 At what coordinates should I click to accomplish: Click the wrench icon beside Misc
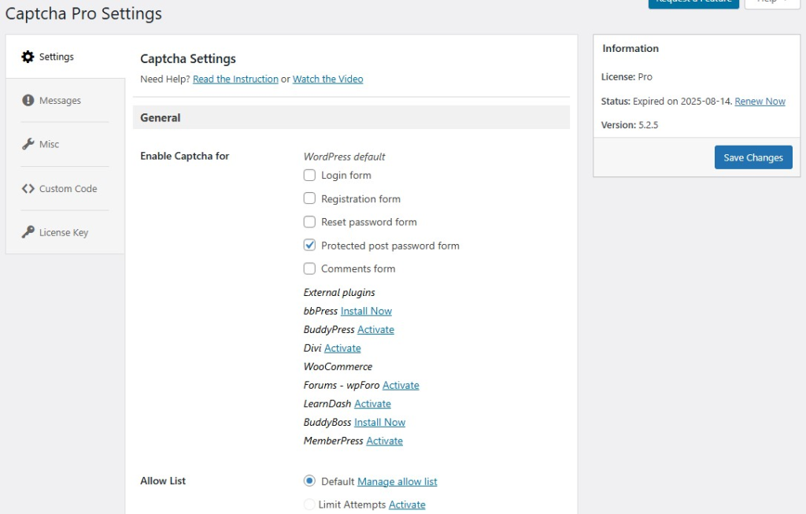28,144
